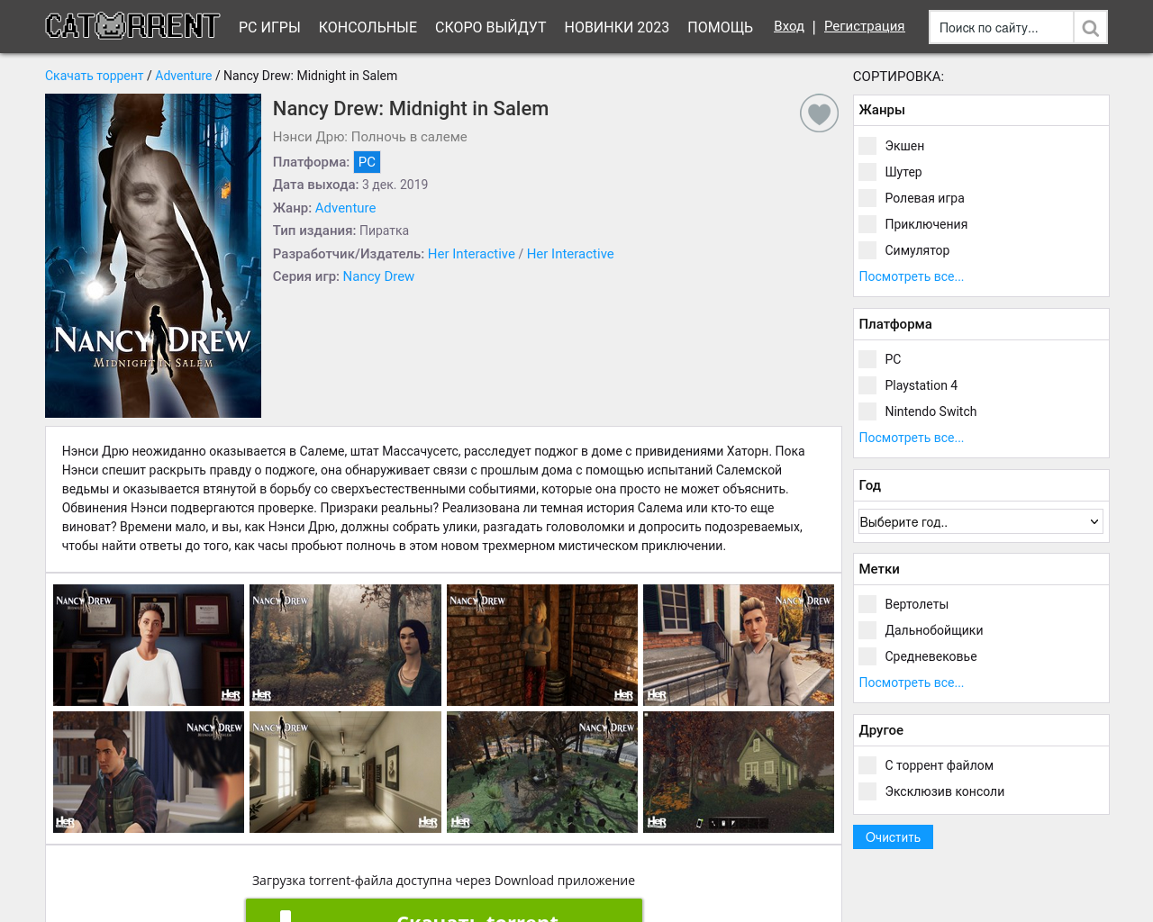The height and width of the screenshot is (922, 1153).
Task: Open Nancy Drew series link
Action: [378, 276]
